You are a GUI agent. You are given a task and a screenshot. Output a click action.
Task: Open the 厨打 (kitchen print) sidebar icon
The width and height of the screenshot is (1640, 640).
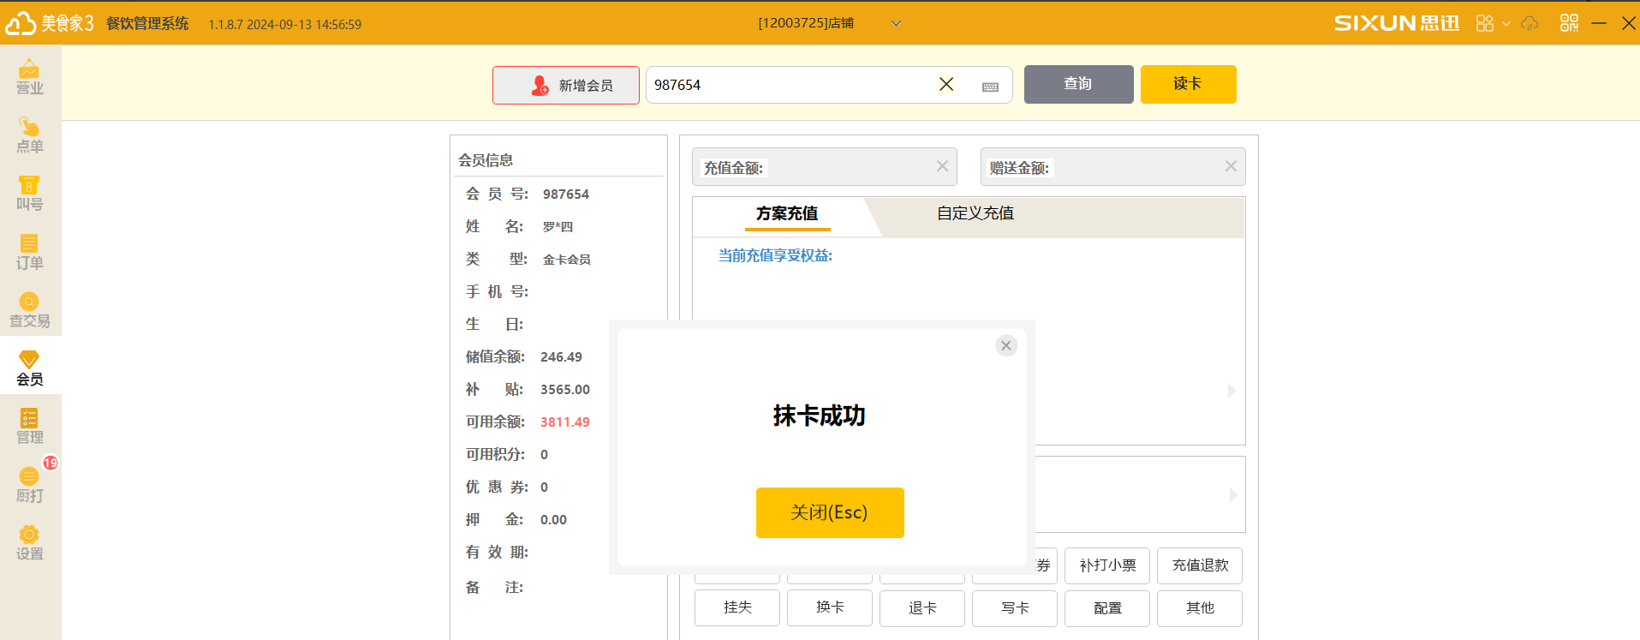click(x=30, y=485)
